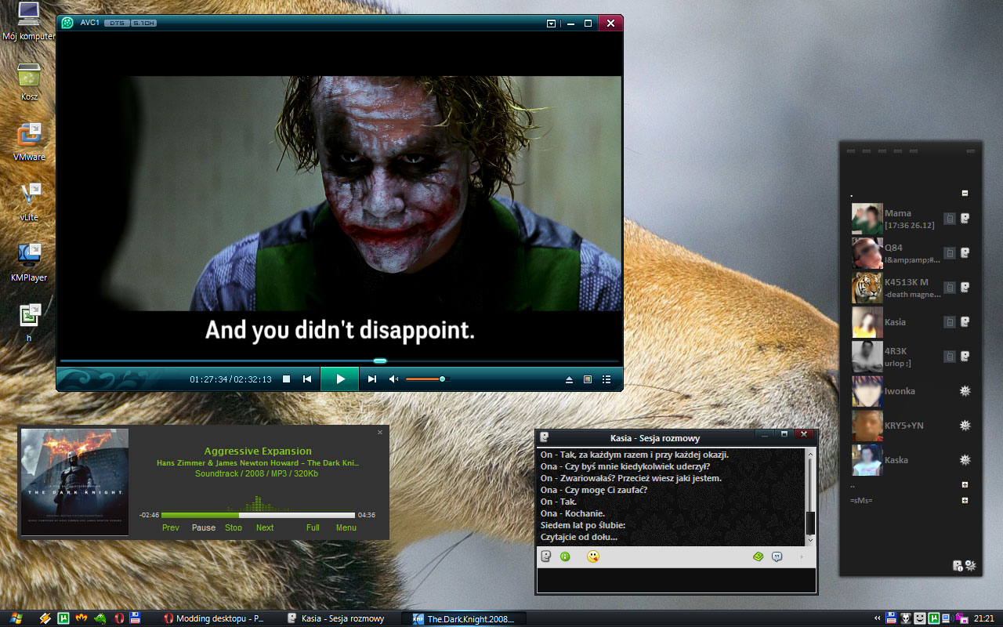Image resolution: width=1003 pixels, height=627 pixels.
Task: Click the chat message input field
Action: point(676,580)
